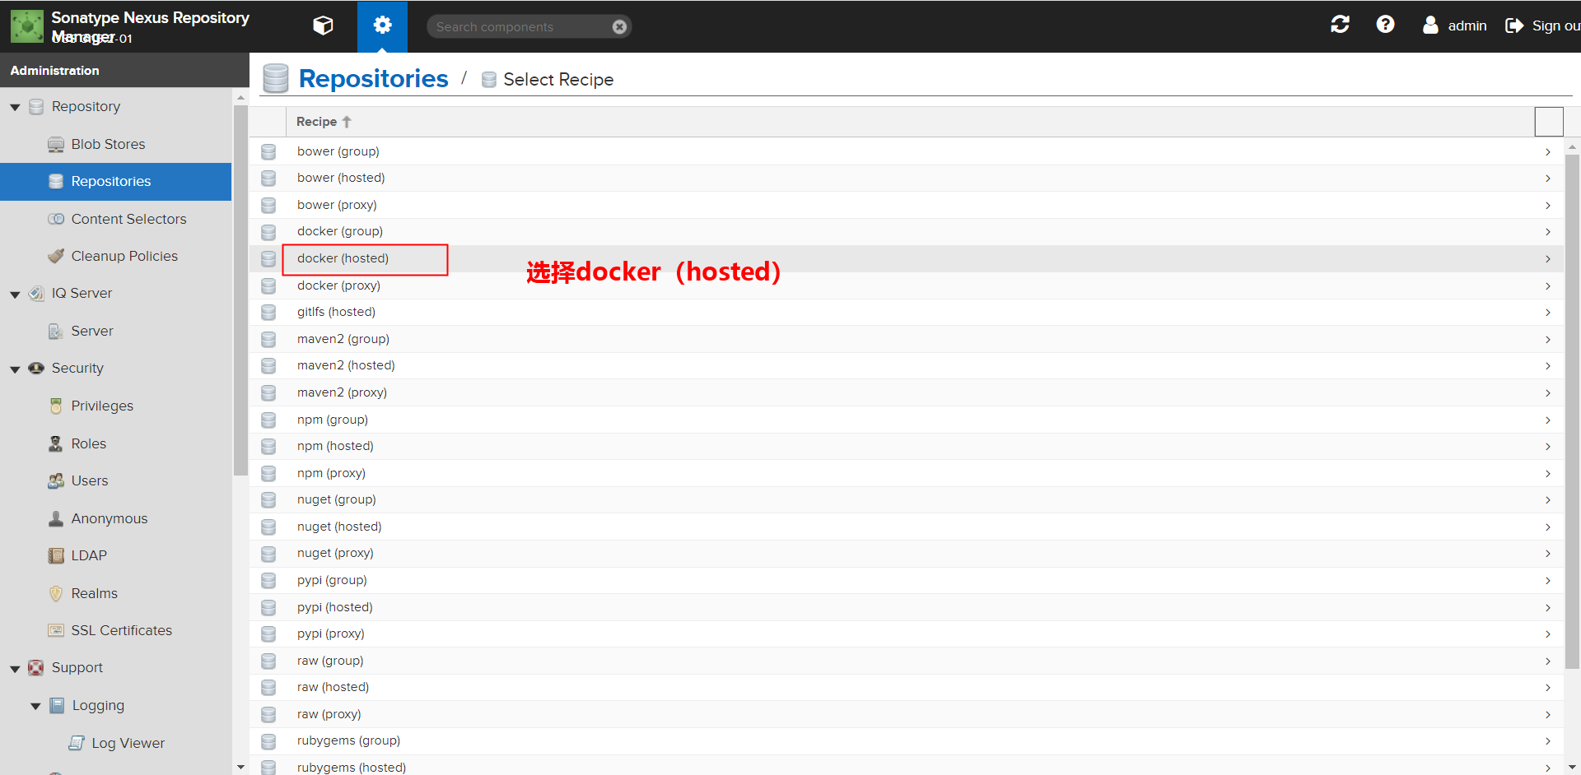The width and height of the screenshot is (1581, 775).
Task: Click the database icon beside docker (hosted)
Action: [268, 258]
